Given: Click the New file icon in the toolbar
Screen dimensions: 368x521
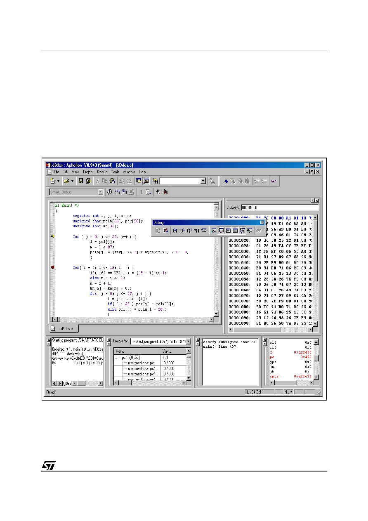Looking at the screenshot, I should pyautogui.click(x=52, y=181).
